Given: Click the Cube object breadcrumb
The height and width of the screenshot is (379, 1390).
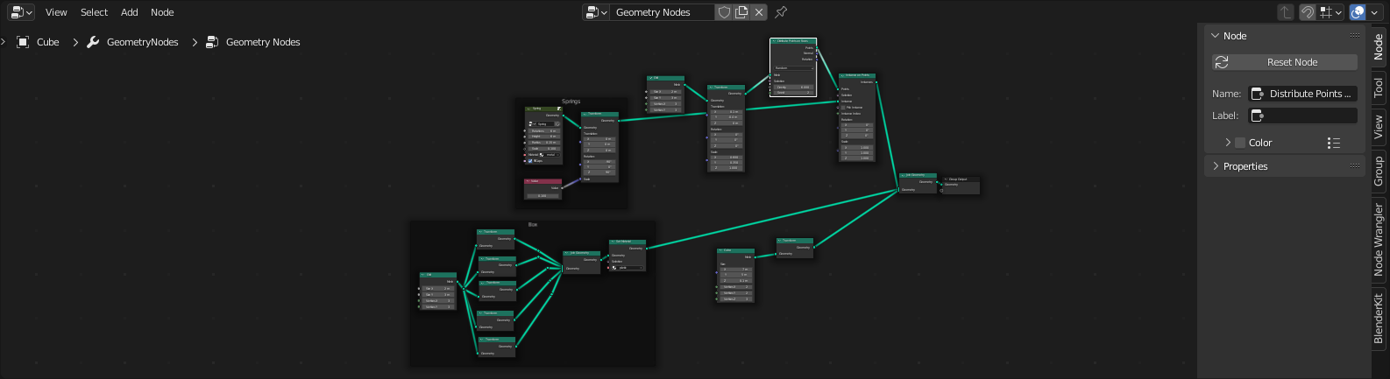Looking at the screenshot, I should click(x=39, y=42).
